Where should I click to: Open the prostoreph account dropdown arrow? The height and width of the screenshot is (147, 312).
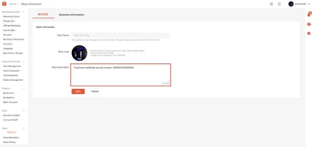[x=309, y=4]
